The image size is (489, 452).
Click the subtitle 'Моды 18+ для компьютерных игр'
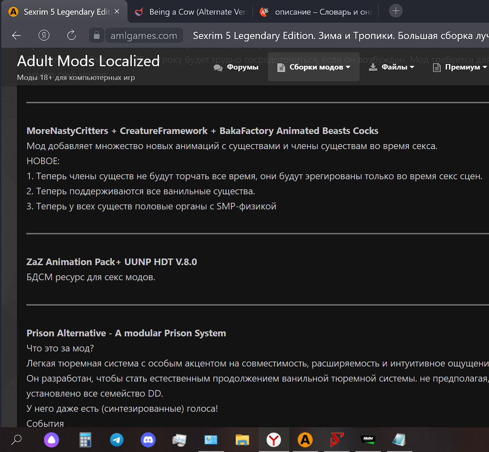click(x=76, y=77)
